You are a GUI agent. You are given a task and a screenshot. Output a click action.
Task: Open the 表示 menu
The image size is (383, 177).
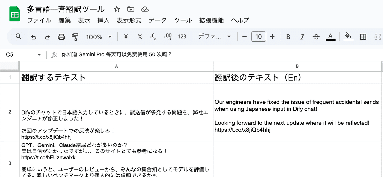point(84,20)
